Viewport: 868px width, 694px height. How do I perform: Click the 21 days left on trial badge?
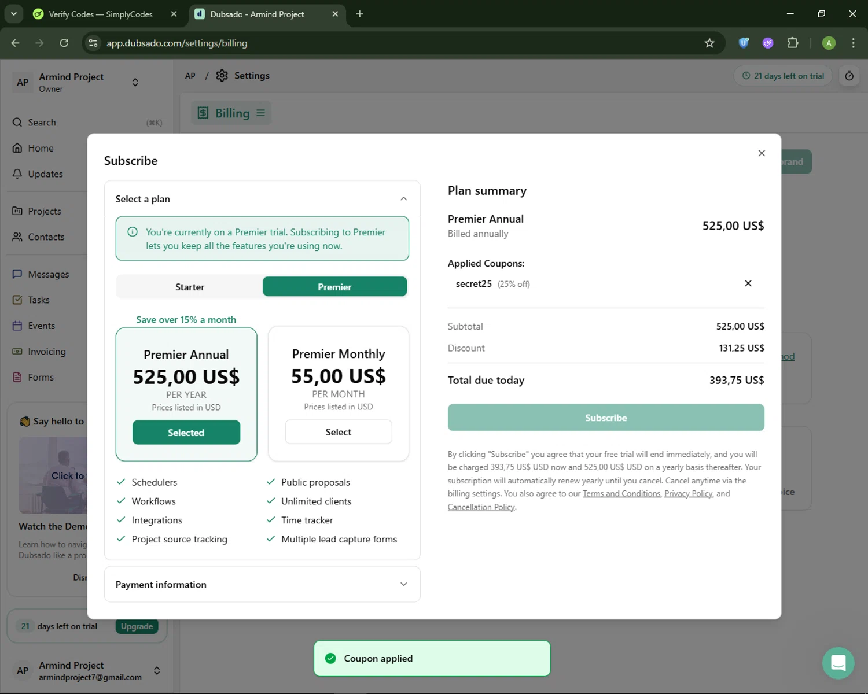click(x=783, y=76)
